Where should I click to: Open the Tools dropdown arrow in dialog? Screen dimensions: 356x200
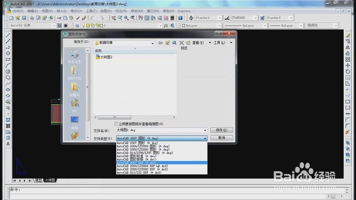coord(231,43)
